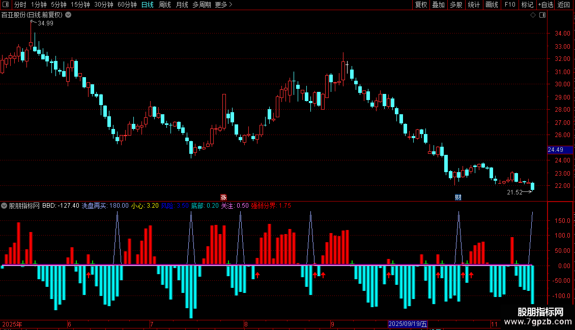575x330 pixels.
Task: Click the 34.00 price axis tick
Action: click(562, 34)
